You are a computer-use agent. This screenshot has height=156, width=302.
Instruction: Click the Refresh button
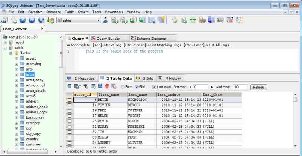[x=258, y=87]
